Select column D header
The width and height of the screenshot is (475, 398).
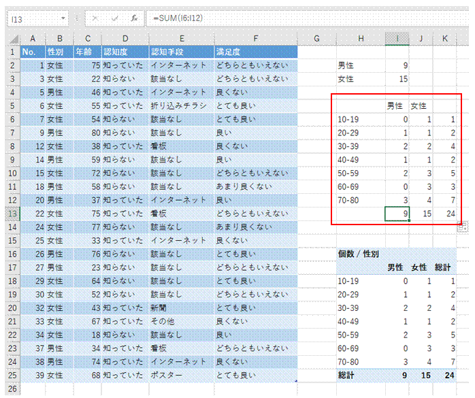(125, 39)
